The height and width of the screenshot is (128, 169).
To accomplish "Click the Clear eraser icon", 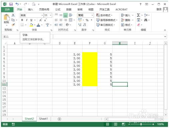I will coord(139,25).
